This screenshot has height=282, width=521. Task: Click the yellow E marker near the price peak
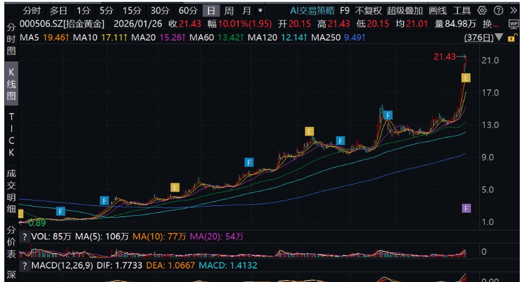(x=466, y=78)
